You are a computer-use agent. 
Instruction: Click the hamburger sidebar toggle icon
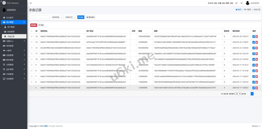[31, 3]
